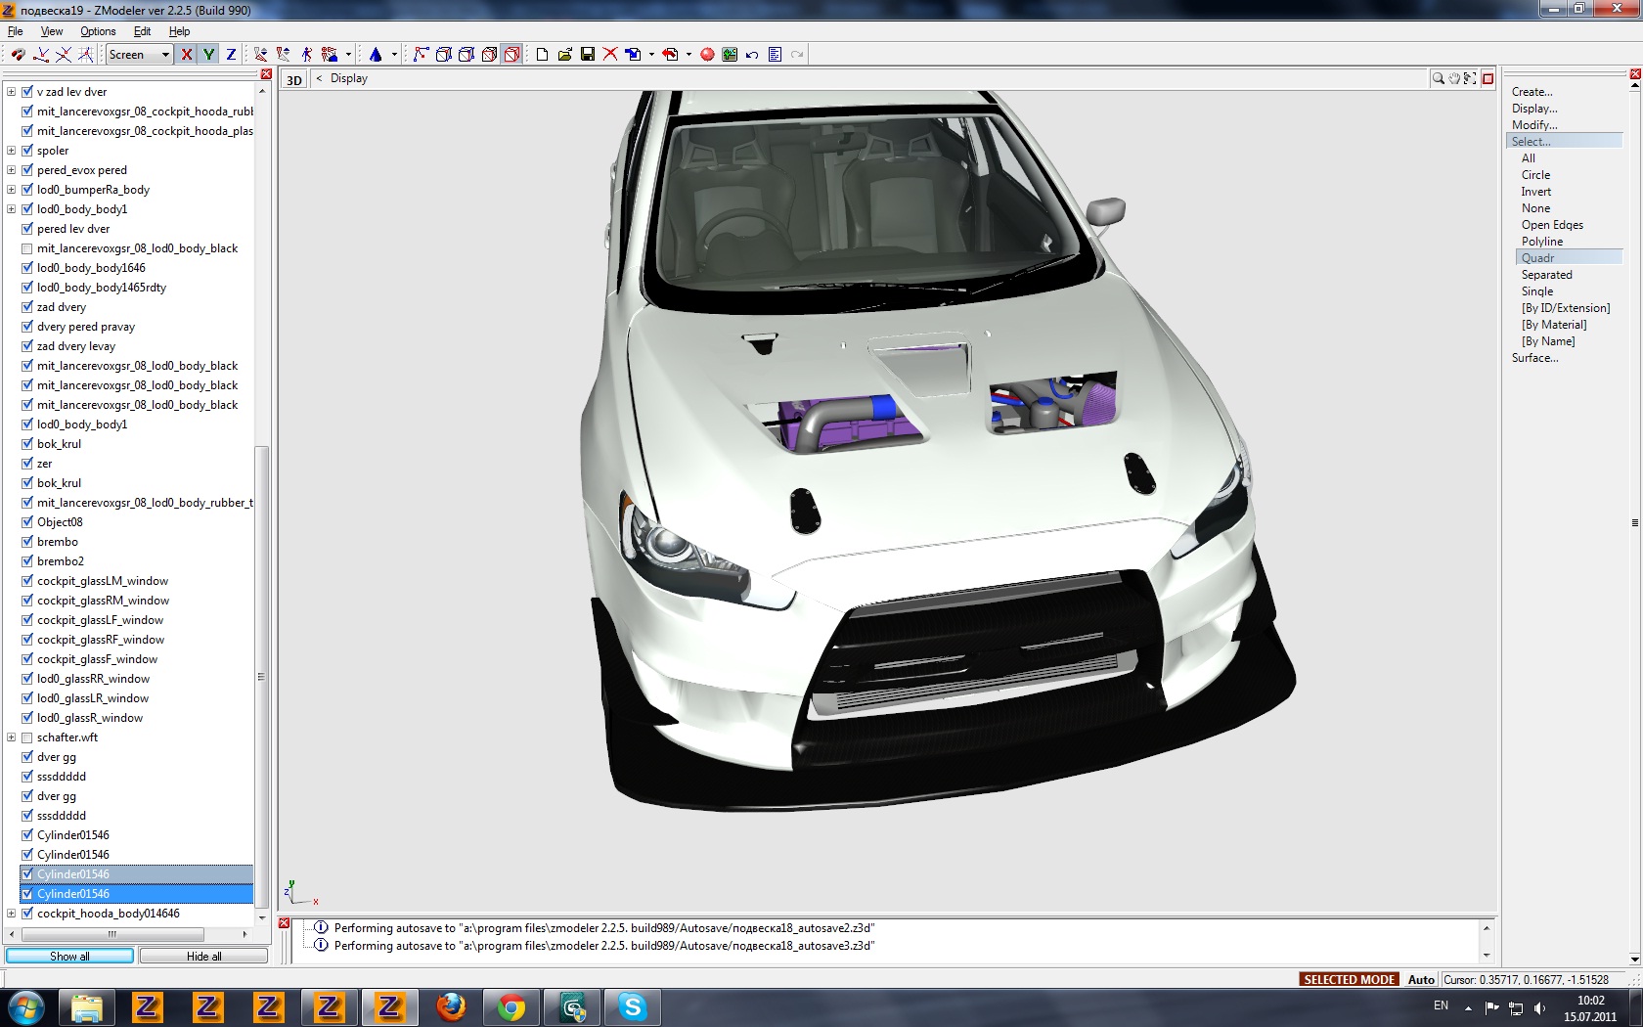The height and width of the screenshot is (1027, 1643).
Task: Click the 3D view type button
Action: coord(294,80)
